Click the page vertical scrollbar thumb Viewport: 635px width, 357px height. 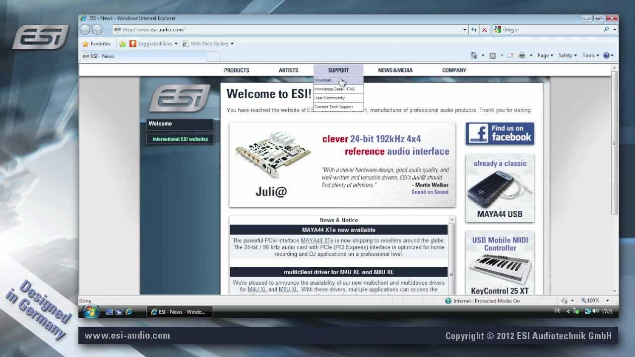tap(615, 144)
